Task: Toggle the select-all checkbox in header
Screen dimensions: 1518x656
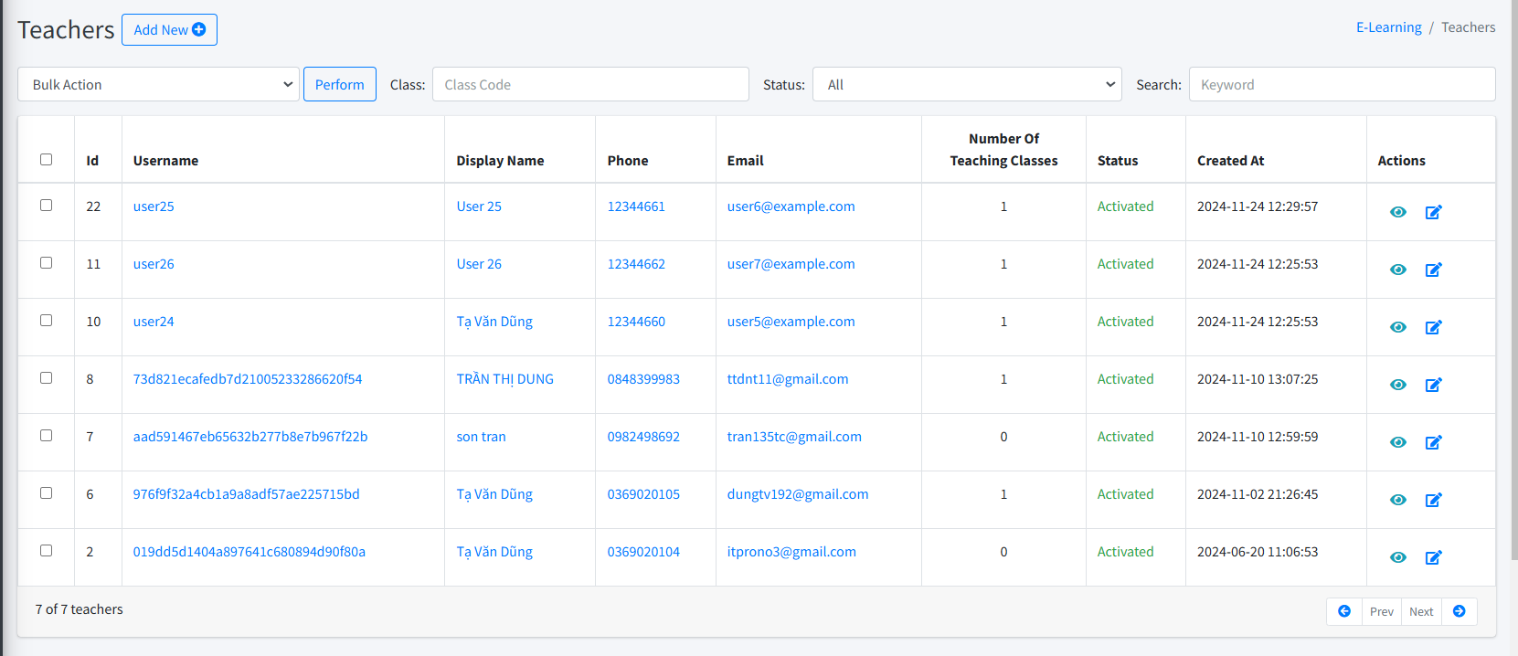Action: pyautogui.click(x=47, y=160)
